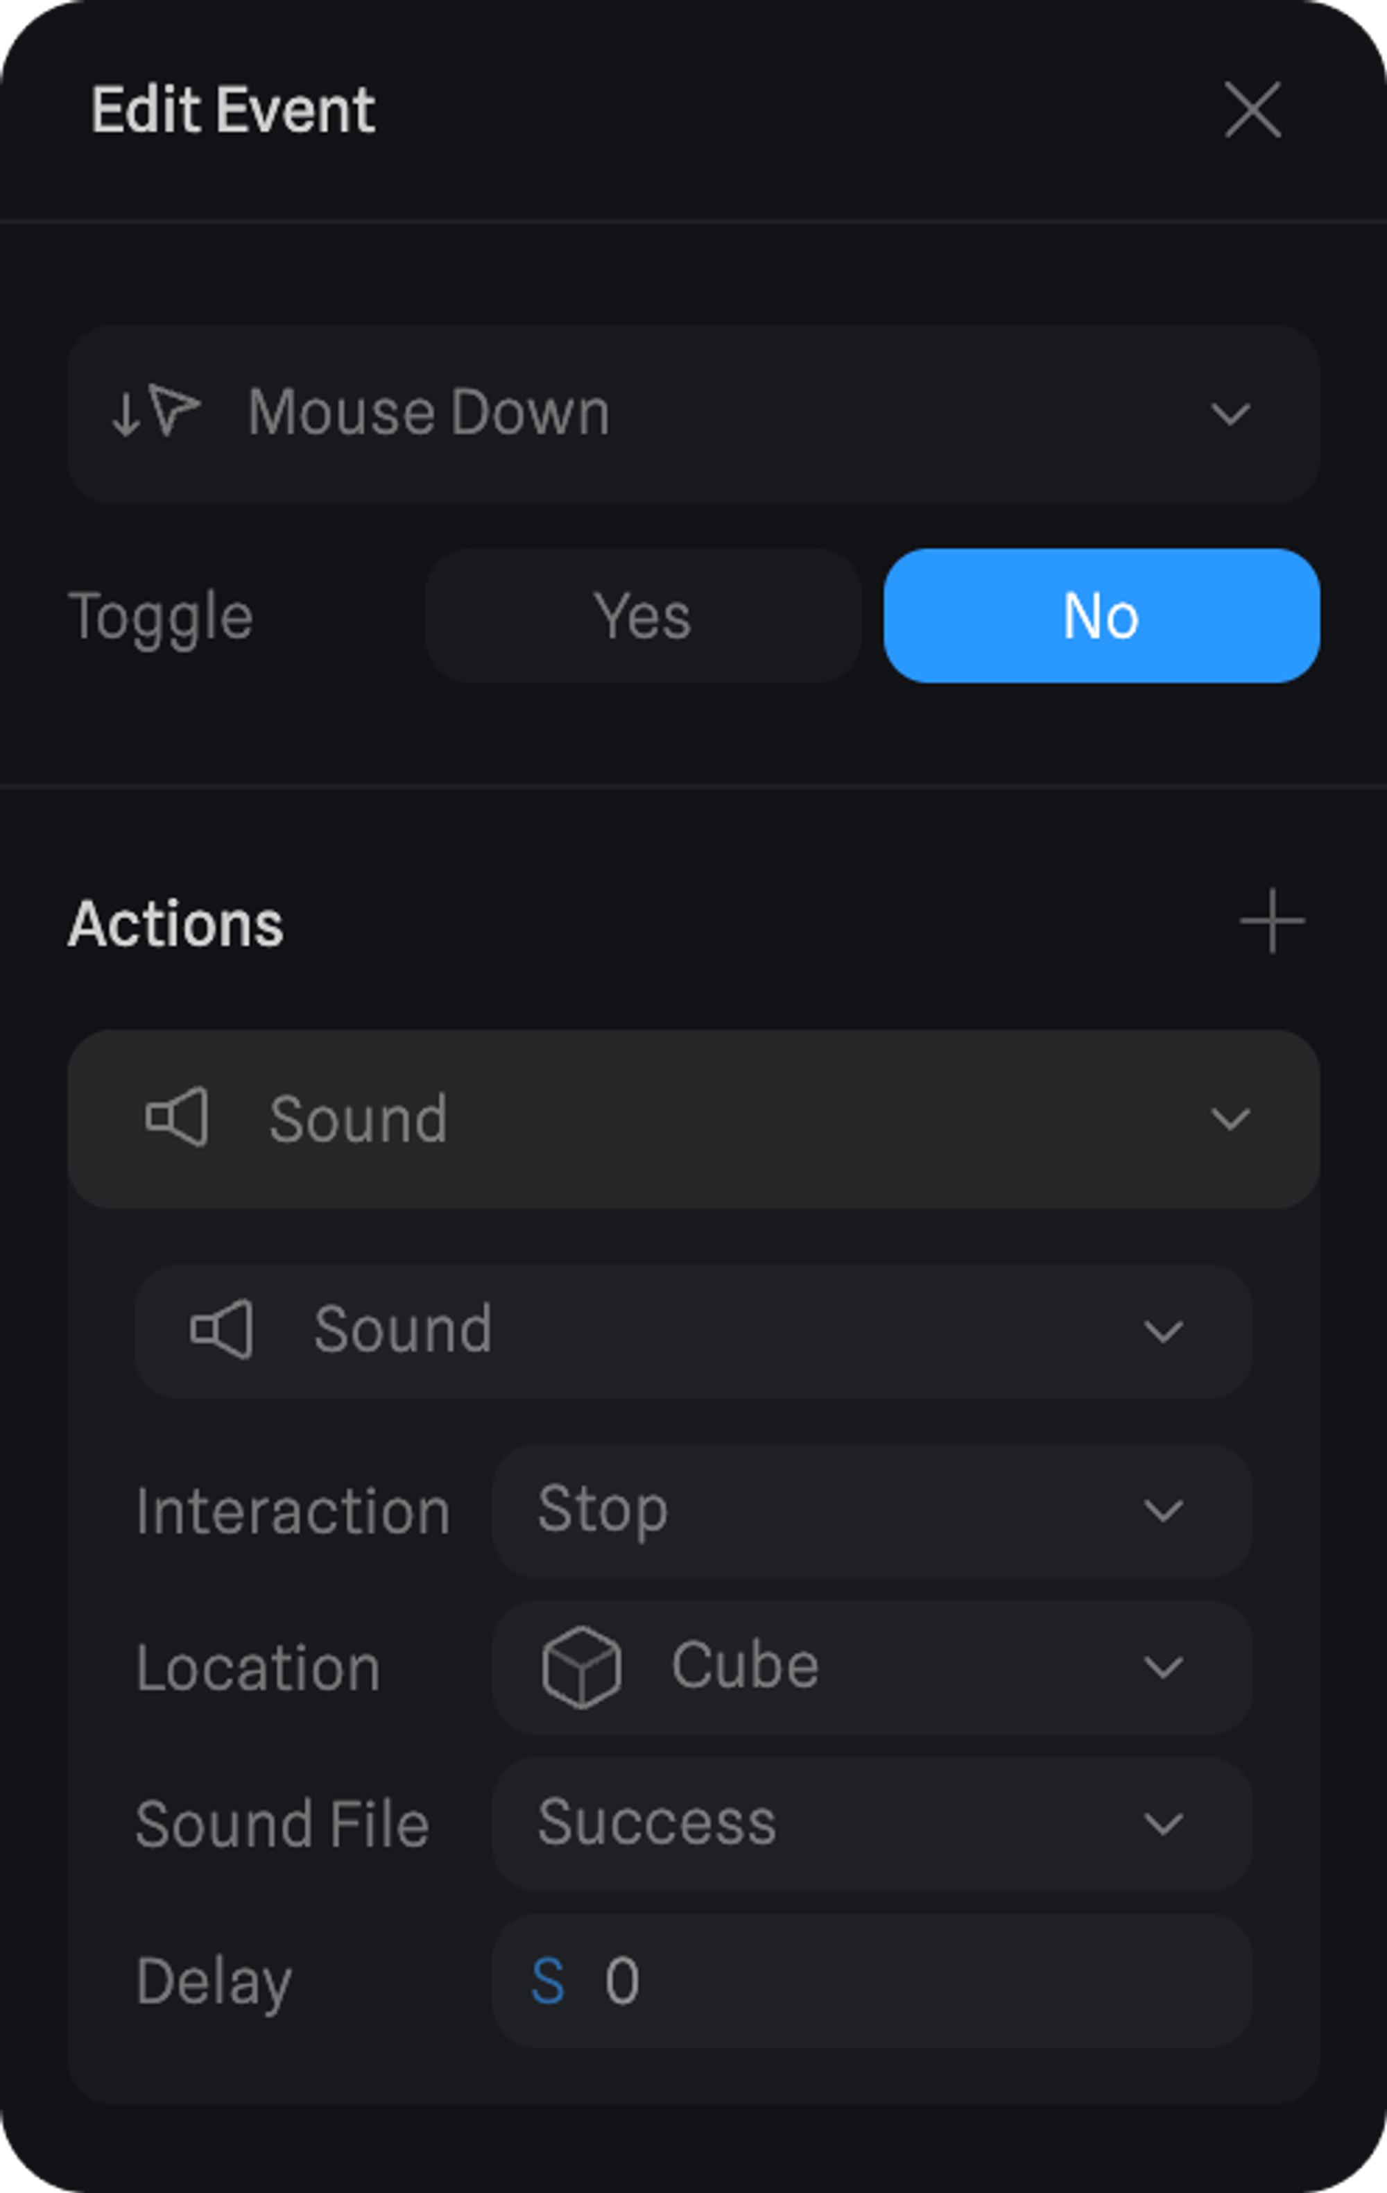This screenshot has height=2193, width=1387.
Task: Click the Cube icon in Location field
Action: (x=582, y=1666)
